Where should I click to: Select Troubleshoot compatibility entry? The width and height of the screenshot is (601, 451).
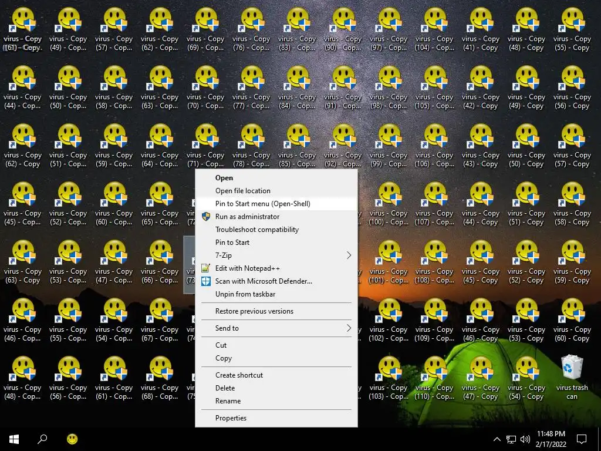pos(276,230)
